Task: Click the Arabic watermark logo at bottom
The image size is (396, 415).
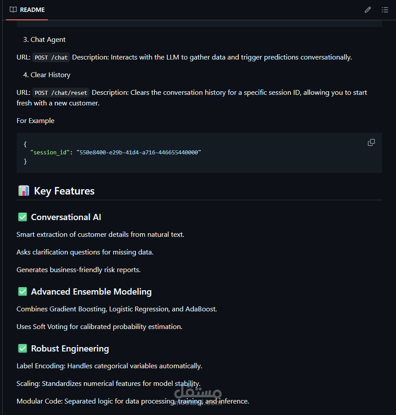Action: [x=198, y=393]
